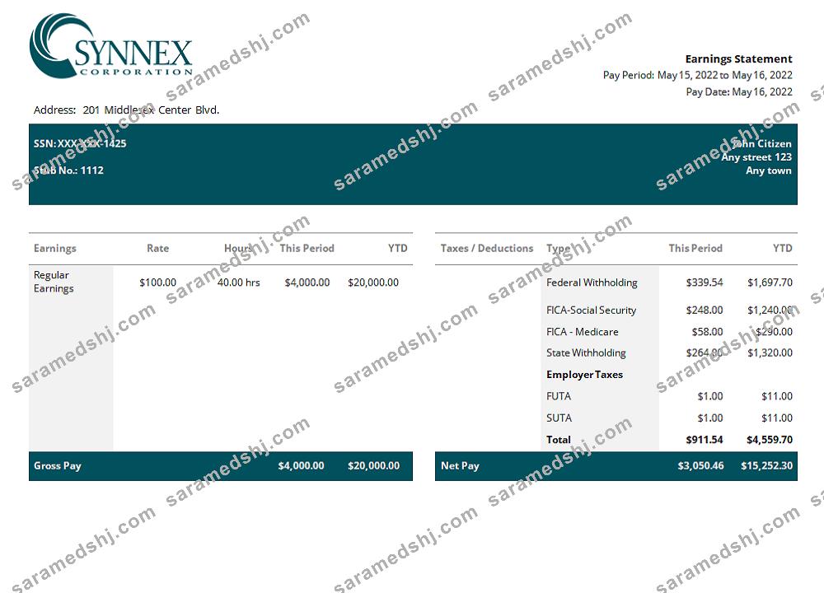
Task: Select the employee name 'John Citizen'
Action: [761, 143]
